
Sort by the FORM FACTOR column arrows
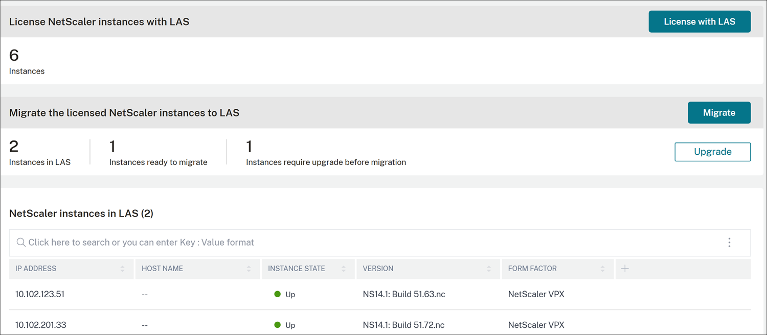click(603, 269)
